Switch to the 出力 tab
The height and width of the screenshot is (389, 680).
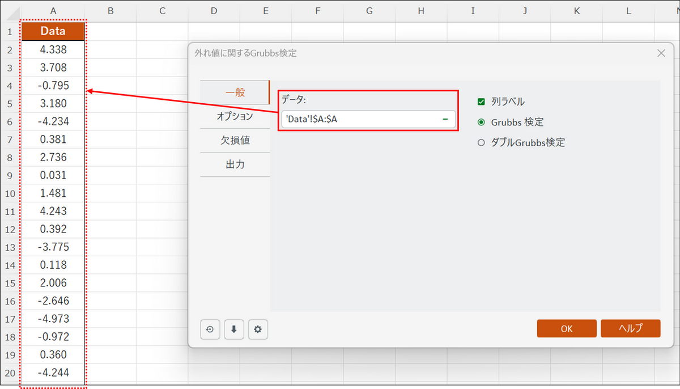click(x=235, y=165)
